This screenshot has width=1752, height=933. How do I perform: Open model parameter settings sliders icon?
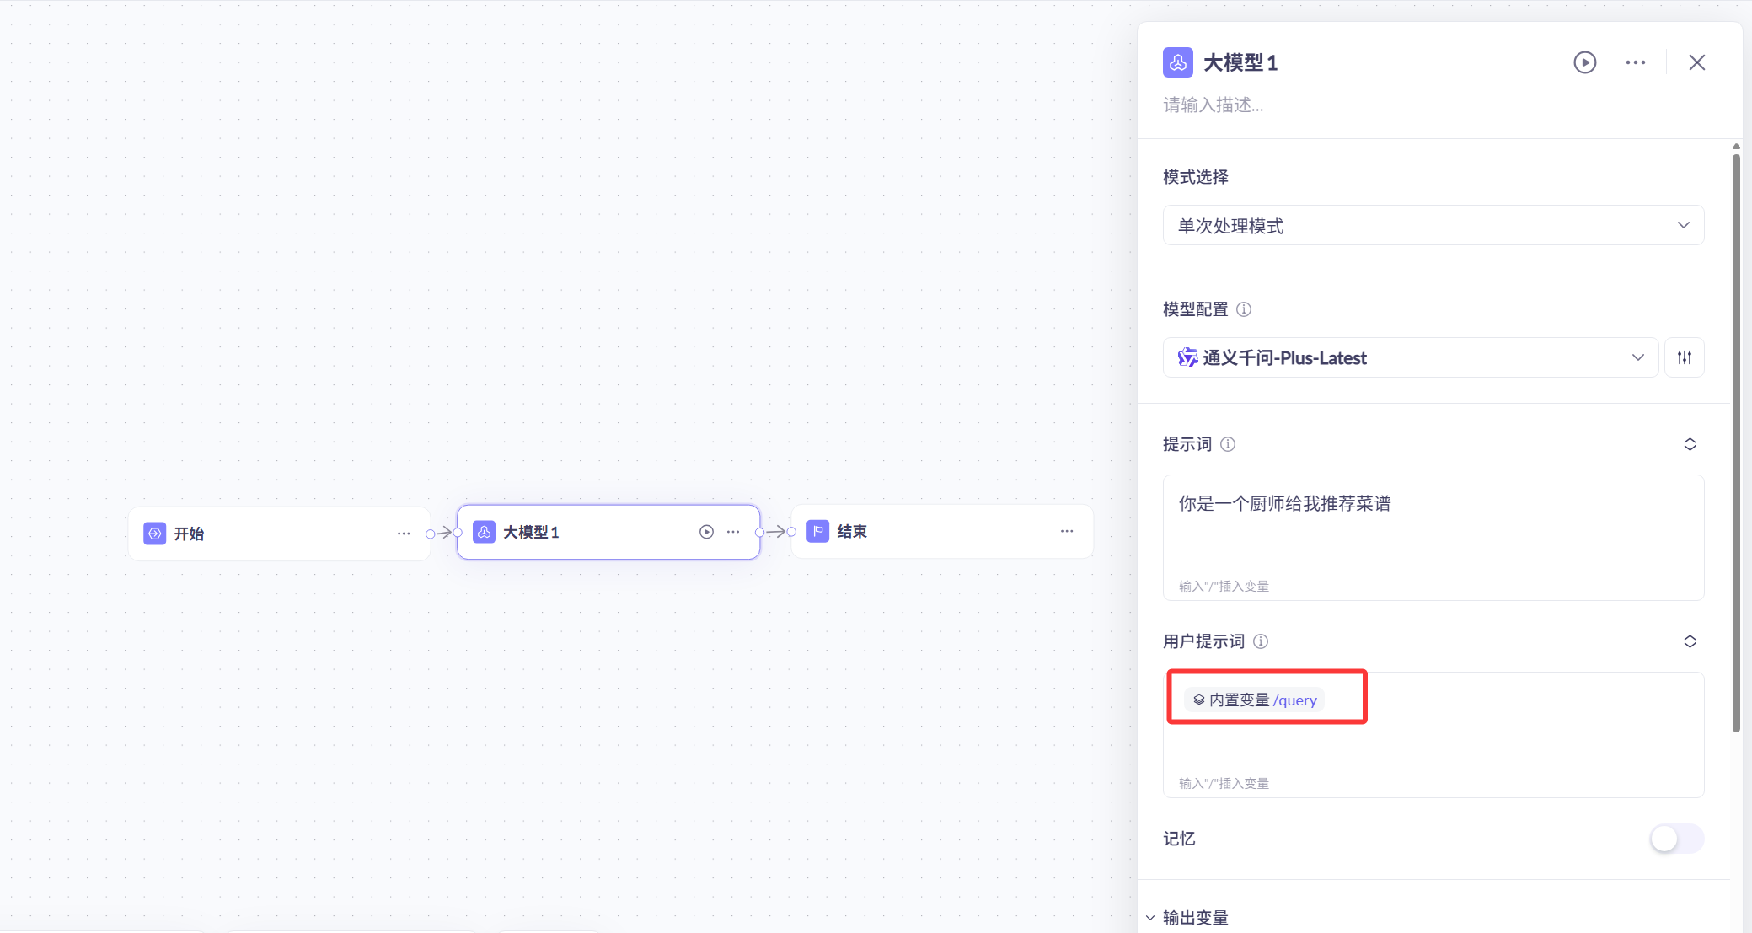coord(1684,357)
